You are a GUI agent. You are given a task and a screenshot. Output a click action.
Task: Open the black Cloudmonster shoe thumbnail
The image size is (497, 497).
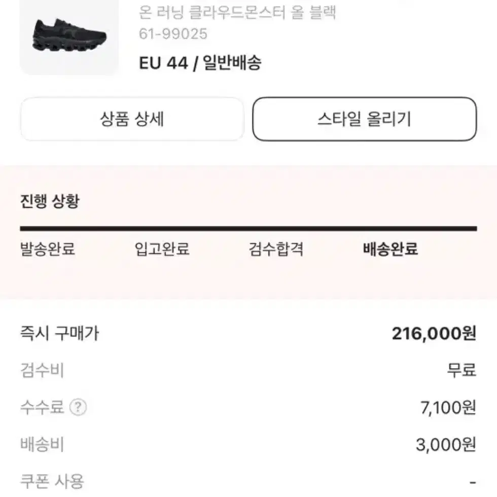pyautogui.click(x=69, y=37)
